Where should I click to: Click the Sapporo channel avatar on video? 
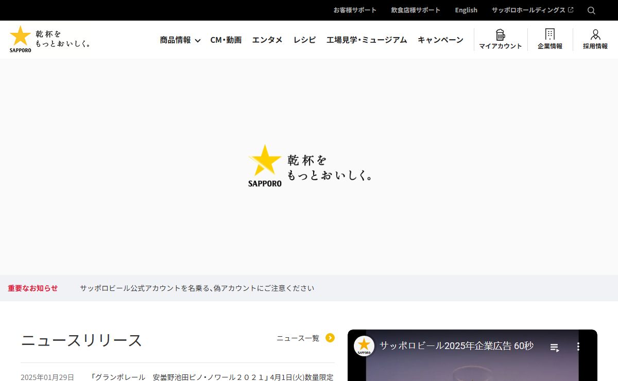pyautogui.click(x=364, y=346)
